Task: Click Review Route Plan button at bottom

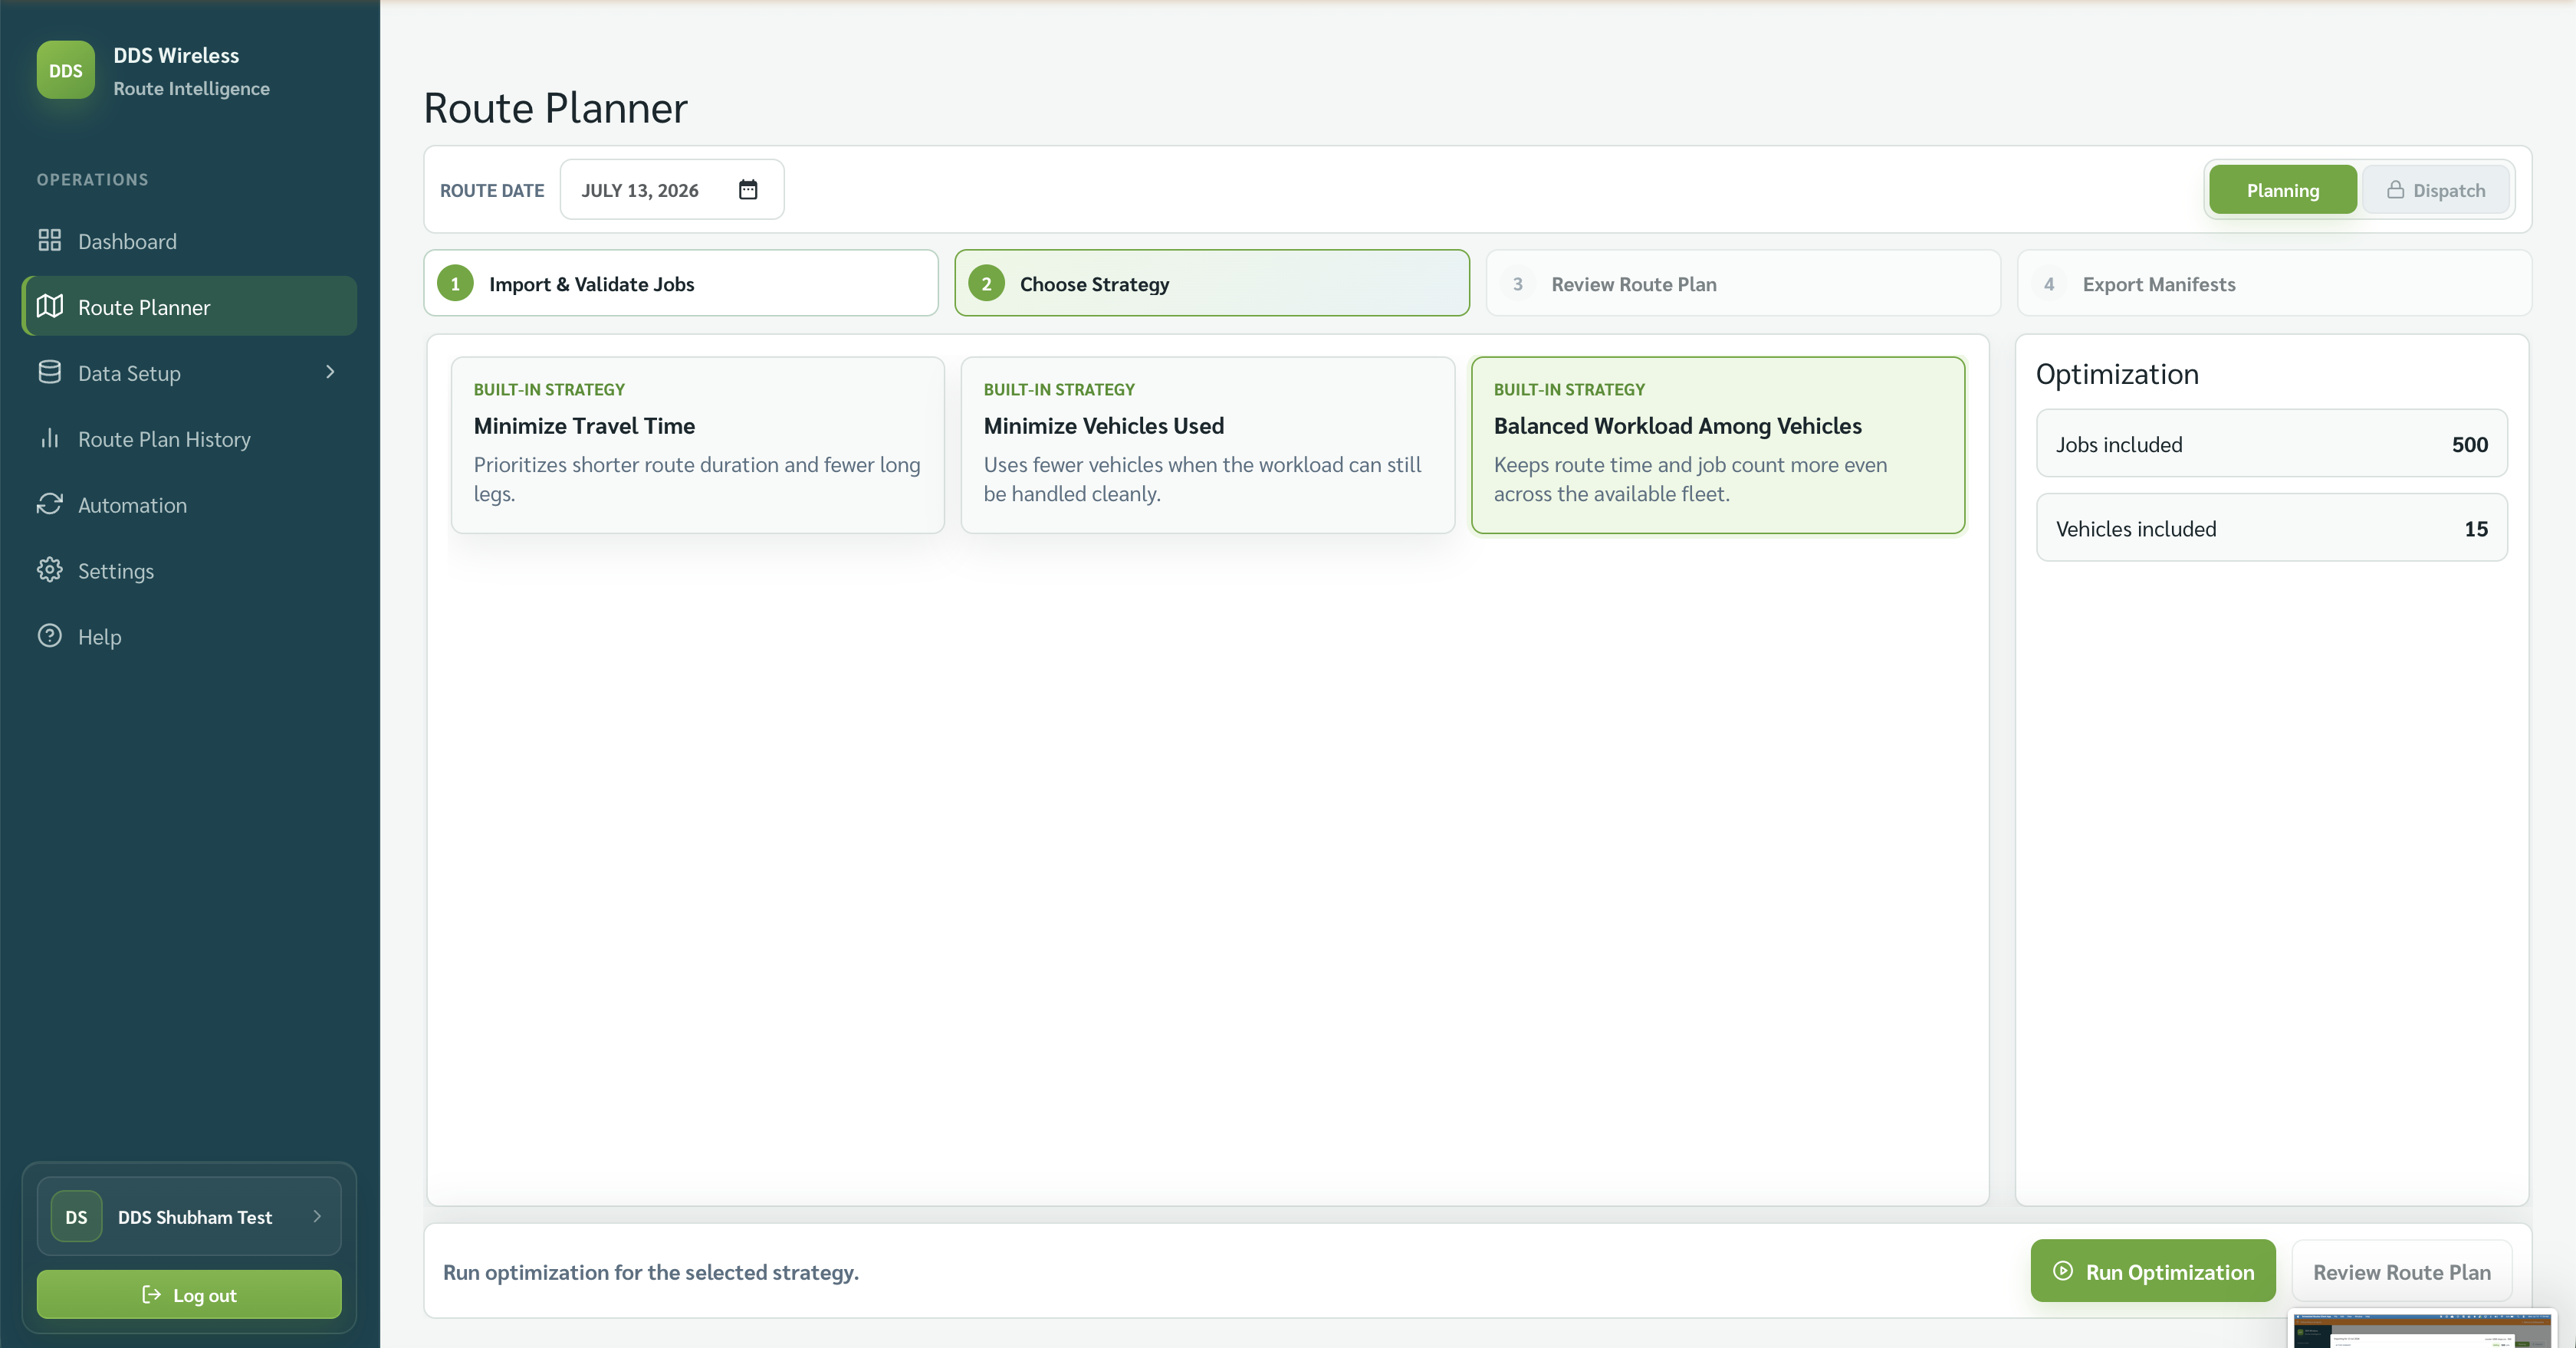Action: coord(2401,1271)
